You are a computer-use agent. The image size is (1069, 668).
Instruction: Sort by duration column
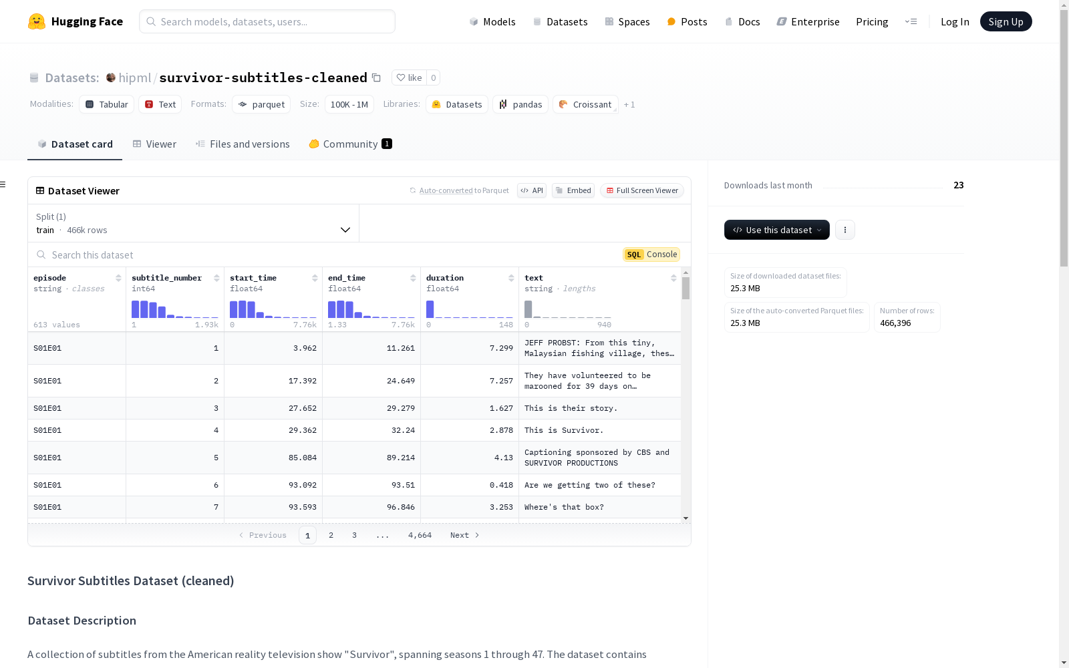pos(511,278)
